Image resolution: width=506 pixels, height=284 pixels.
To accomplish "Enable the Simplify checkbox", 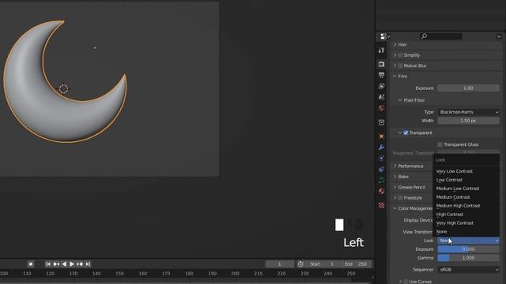I will tap(400, 55).
